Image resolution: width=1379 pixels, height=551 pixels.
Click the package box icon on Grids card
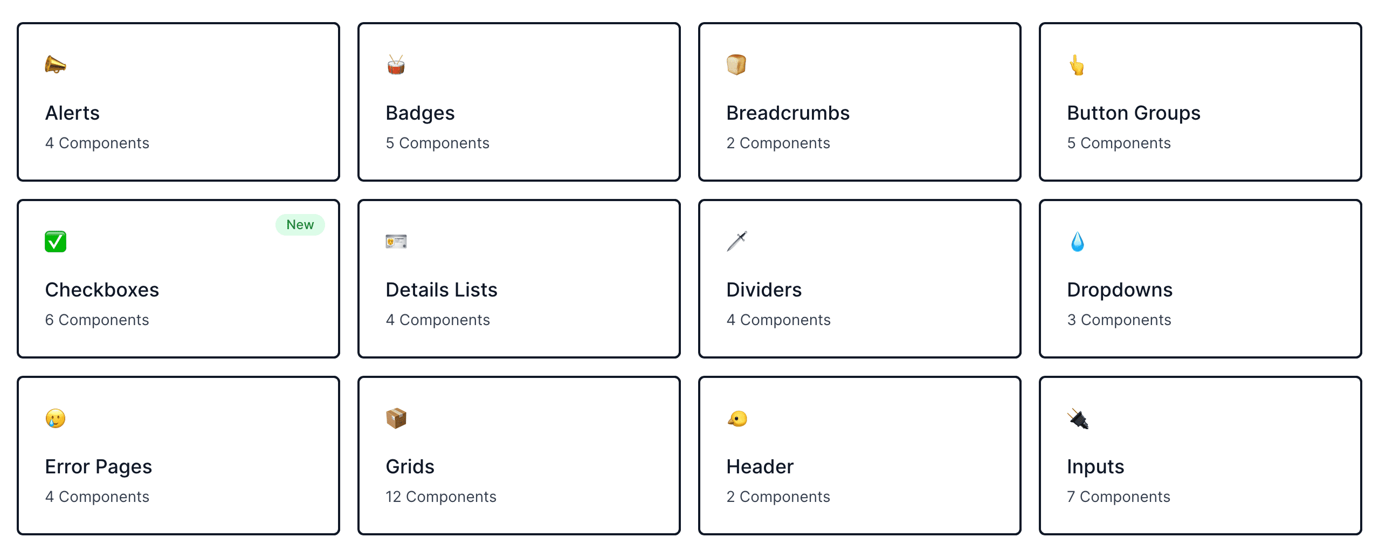pos(396,418)
